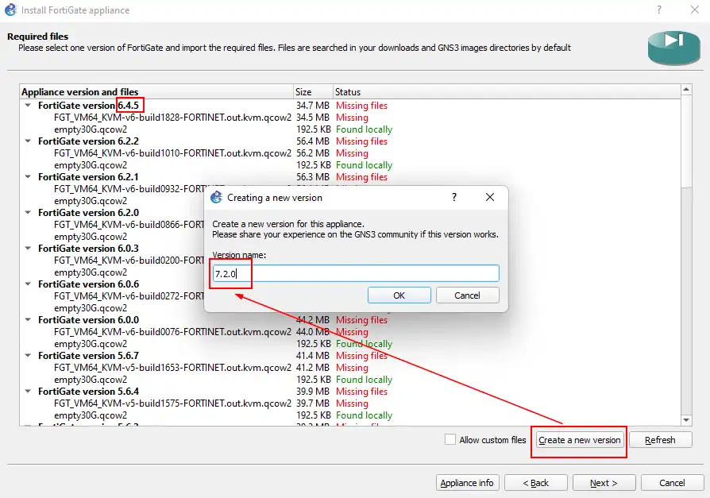710x498 pixels.
Task: Collapse FortiGate version 6.2.1 tree node
Action: pyautogui.click(x=28, y=176)
